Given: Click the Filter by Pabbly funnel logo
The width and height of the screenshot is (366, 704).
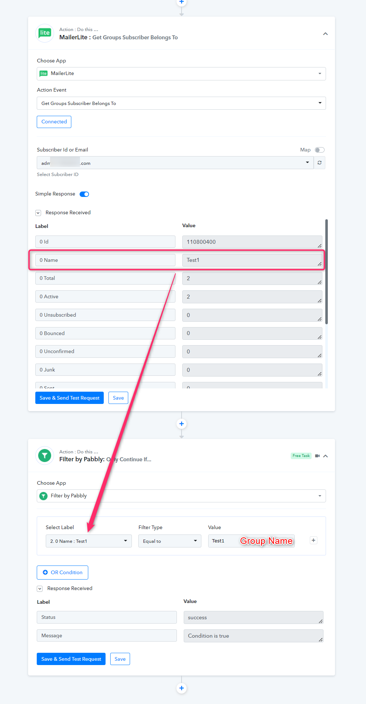Looking at the screenshot, I should click(45, 456).
